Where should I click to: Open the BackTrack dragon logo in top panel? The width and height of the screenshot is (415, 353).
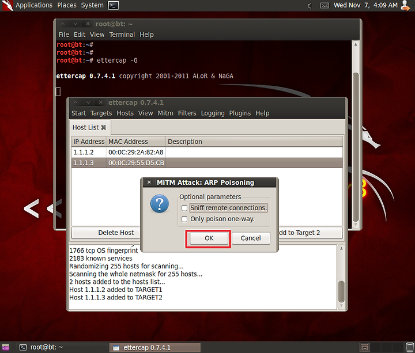pyautogui.click(x=7, y=5)
